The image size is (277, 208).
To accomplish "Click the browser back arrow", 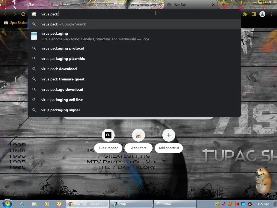I will (x=6, y=14).
